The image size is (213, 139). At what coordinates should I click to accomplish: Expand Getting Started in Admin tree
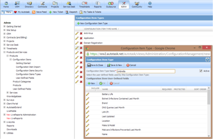[x=4, y=26]
